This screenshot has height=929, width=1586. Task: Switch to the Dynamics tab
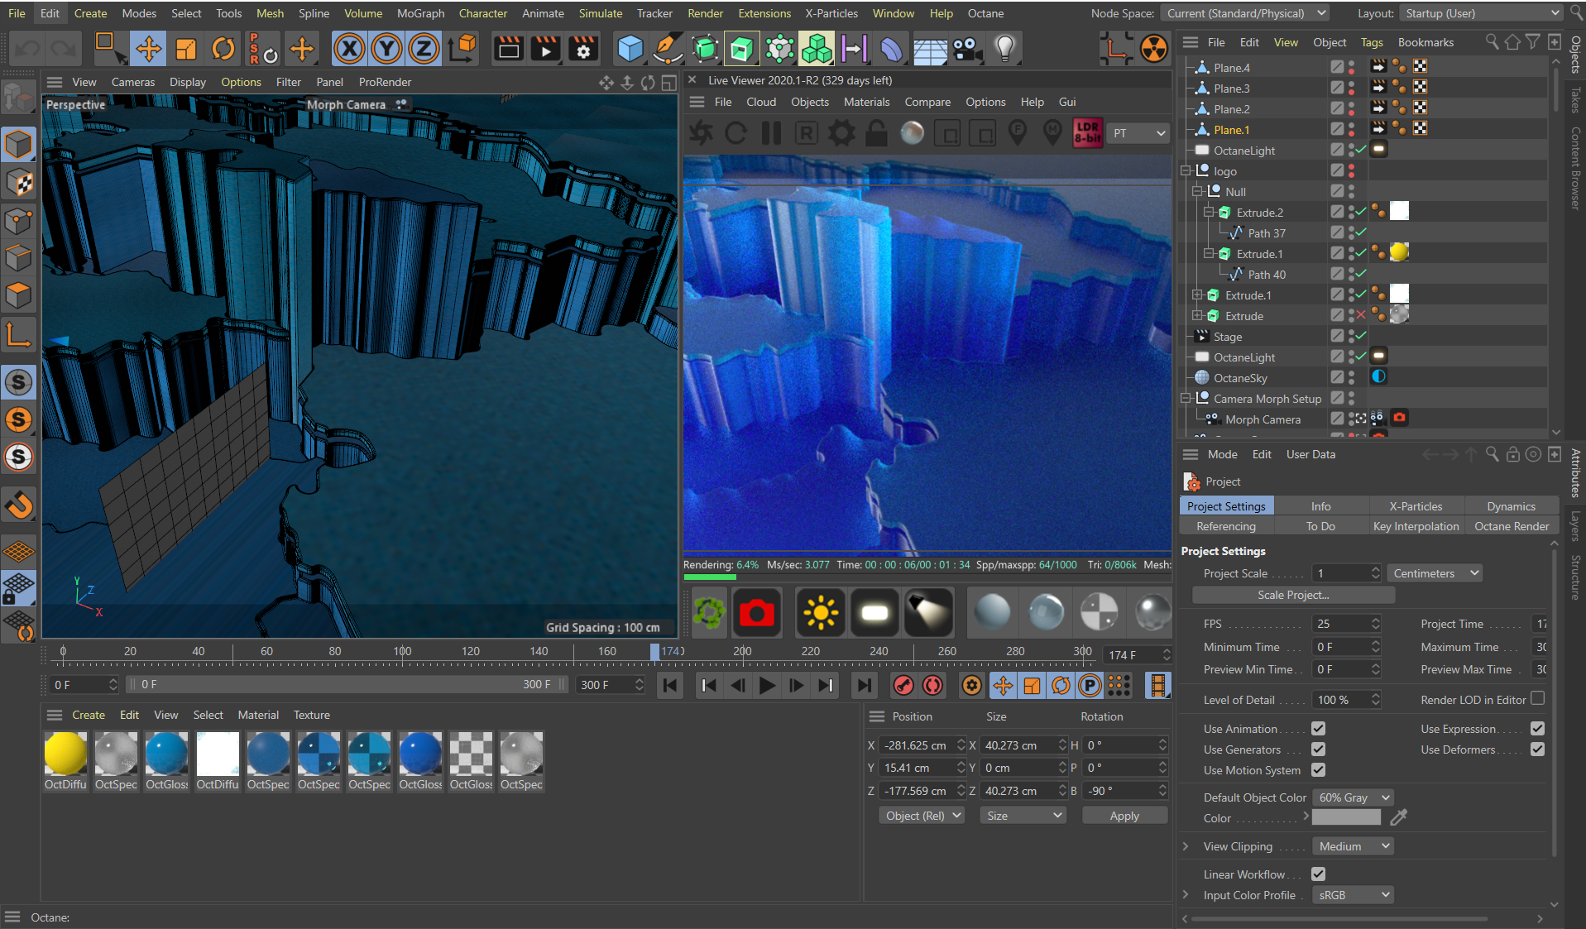point(1510,506)
